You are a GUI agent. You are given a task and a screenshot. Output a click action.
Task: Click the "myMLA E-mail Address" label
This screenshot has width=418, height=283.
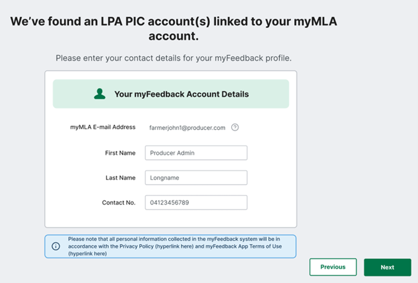(103, 127)
